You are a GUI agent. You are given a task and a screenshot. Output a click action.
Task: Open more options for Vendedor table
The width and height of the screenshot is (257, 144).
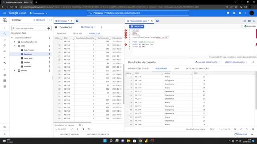[50, 66]
